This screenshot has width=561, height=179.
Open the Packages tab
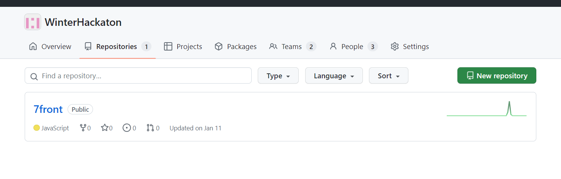click(x=235, y=46)
